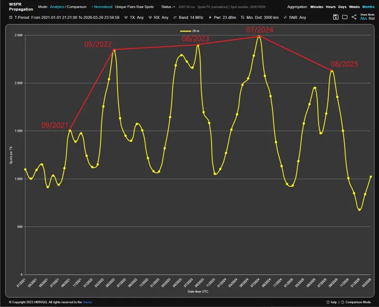The height and width of the screenshot is (307, 379).
Task: Click the RX antenna icon
Action: tap(150, 18)
